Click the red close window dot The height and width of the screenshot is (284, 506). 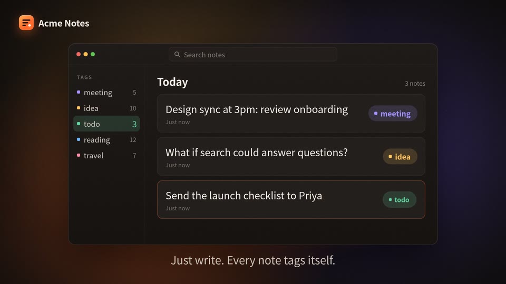pyautogui.click(x=79, y=54)
